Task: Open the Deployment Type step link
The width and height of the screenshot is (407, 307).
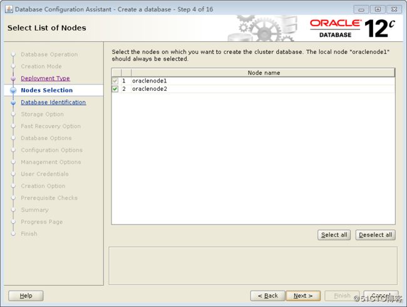Action: pos(46,78)
